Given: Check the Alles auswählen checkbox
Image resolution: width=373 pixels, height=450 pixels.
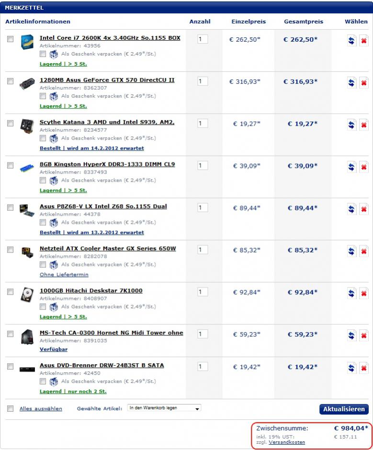Looking at the screenshot, I should point(10,409).
